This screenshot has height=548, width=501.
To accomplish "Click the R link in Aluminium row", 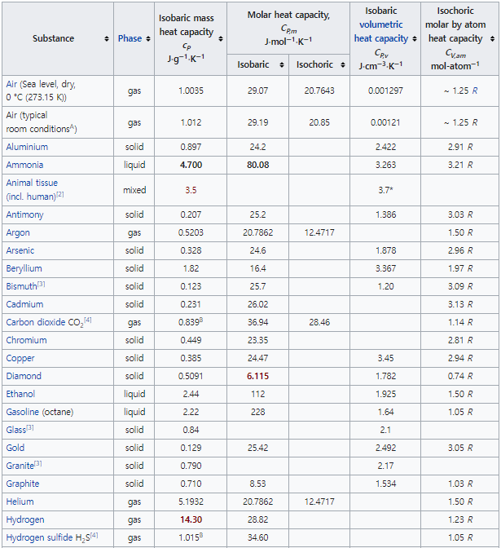I will [470, 147].
